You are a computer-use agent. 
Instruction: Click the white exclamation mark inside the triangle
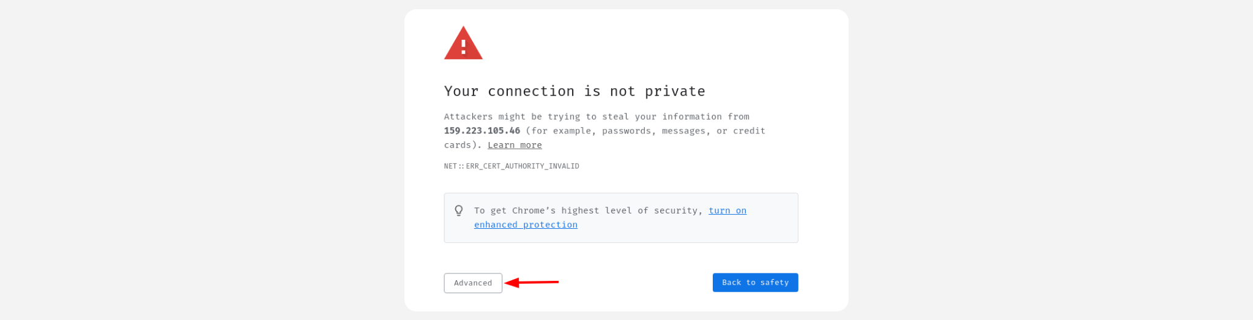(463, 46)
